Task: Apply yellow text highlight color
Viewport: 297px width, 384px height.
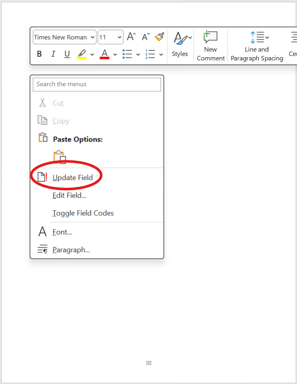Action: click(x=82, y=54)
